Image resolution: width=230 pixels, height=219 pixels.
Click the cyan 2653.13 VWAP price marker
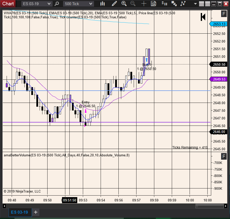218,24
